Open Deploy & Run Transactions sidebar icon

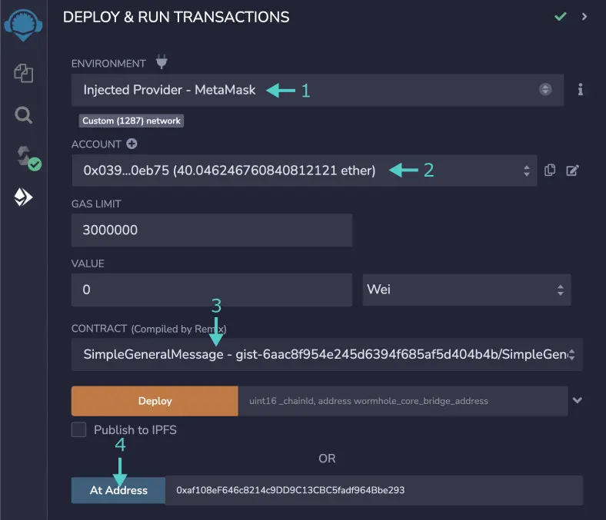23,197
